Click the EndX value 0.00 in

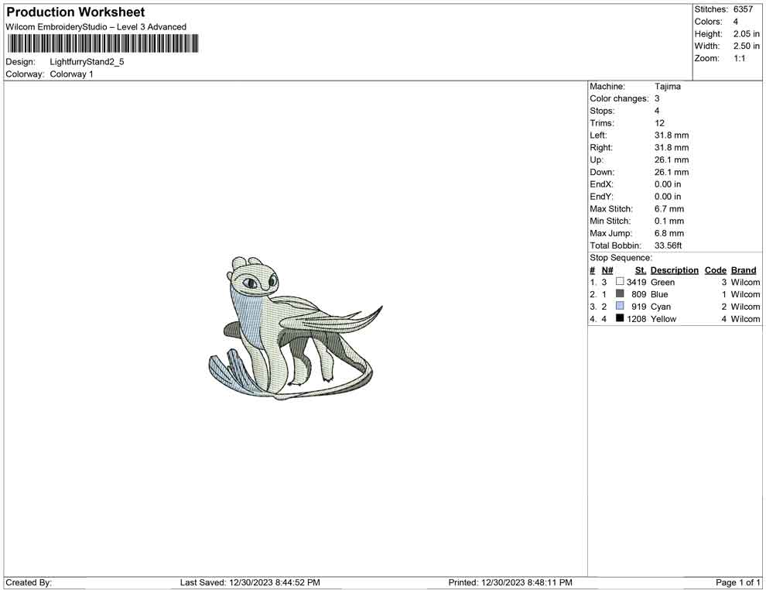coord(668,184)
